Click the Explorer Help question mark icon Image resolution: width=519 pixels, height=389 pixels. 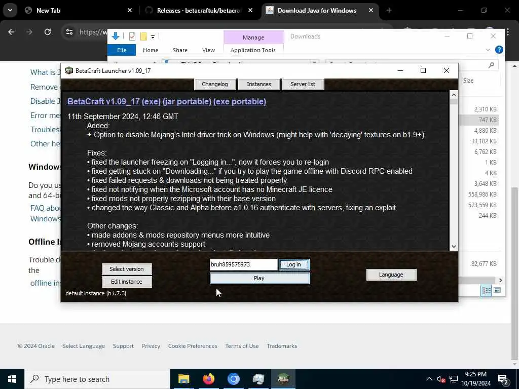point(499,50)
